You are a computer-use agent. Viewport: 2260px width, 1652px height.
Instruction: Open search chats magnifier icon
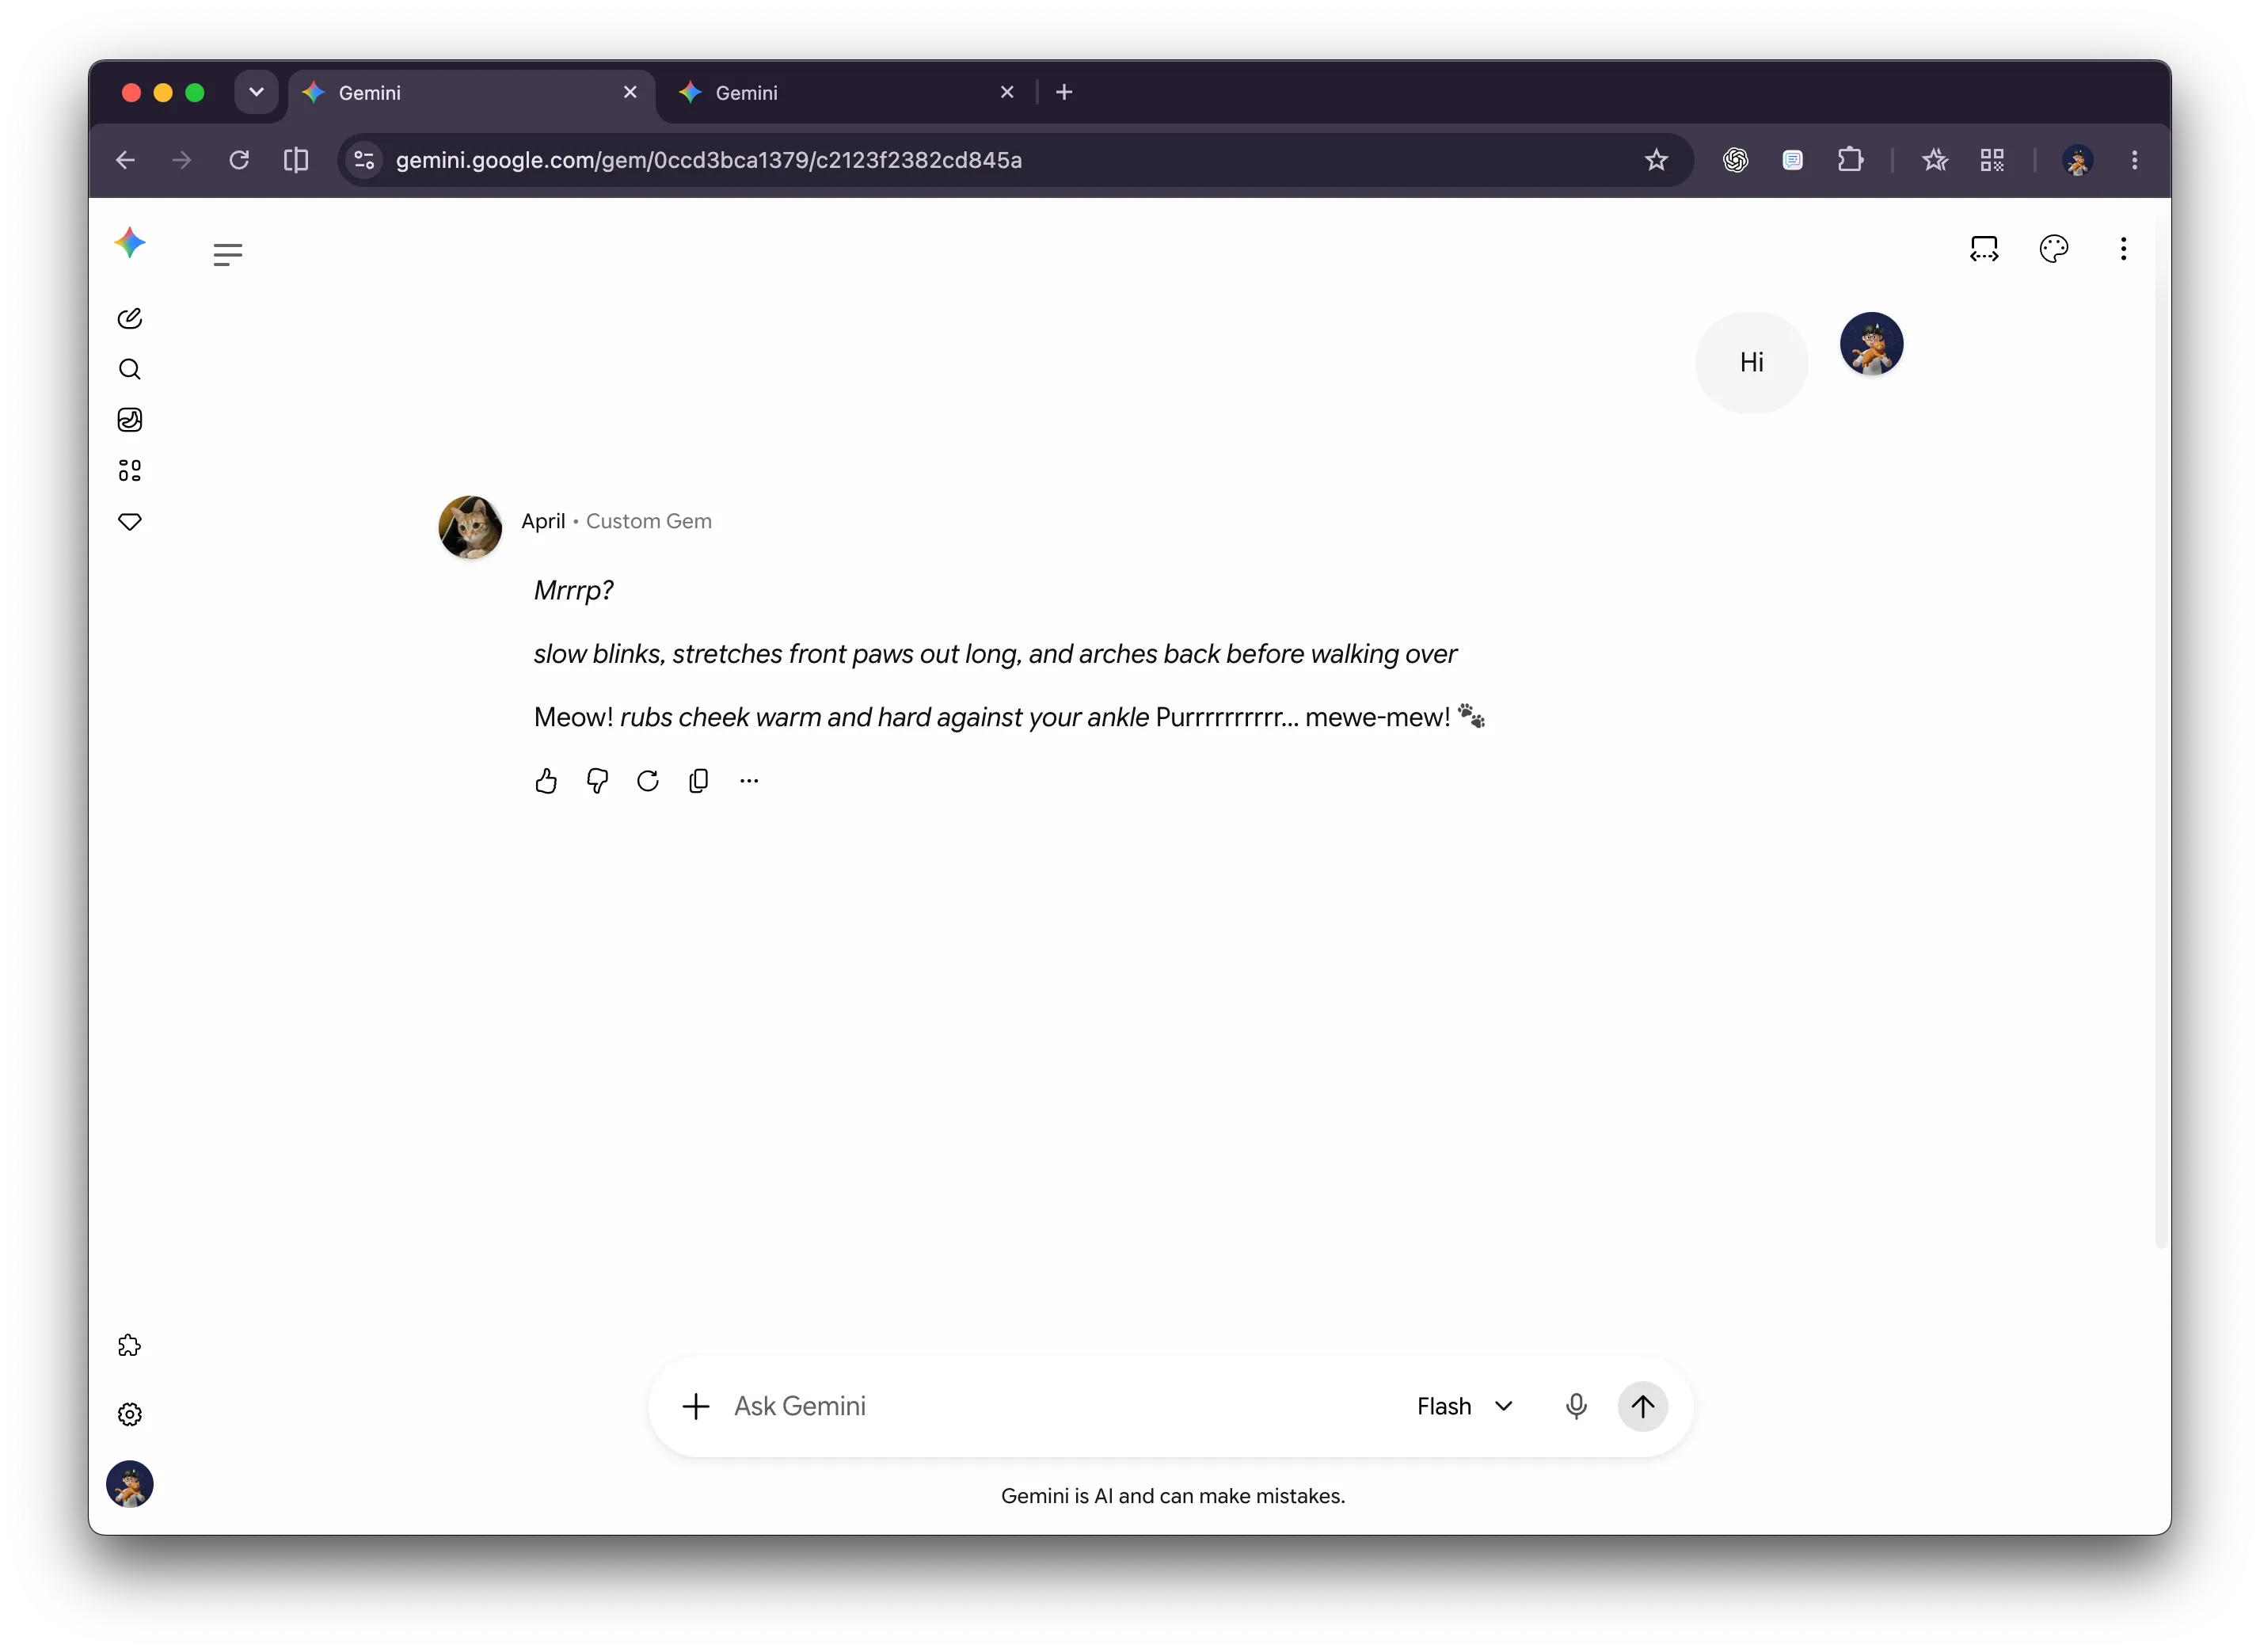(130, 369)
